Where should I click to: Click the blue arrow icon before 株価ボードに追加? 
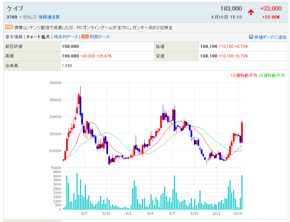[x=251, y=37]
